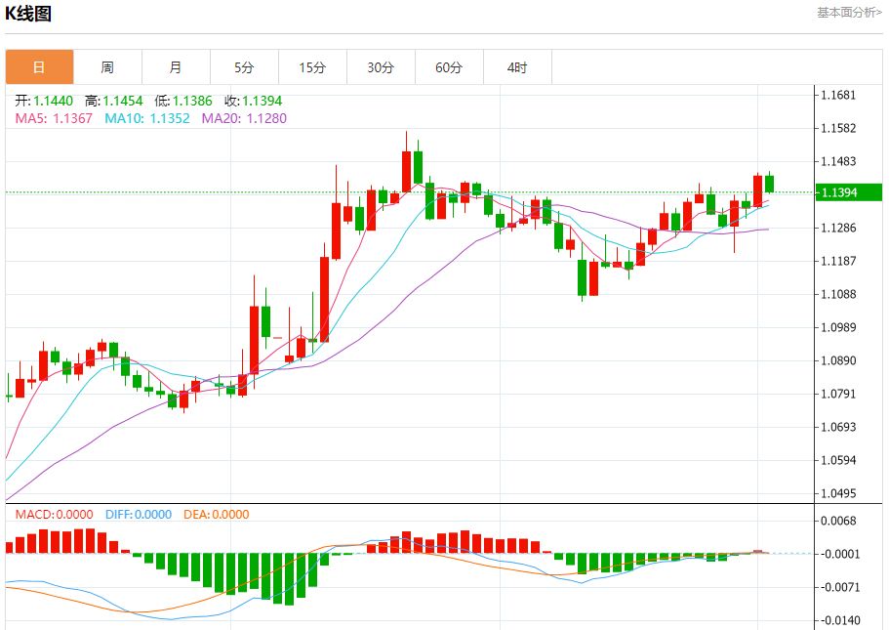889x630 pixels.
Task: Click the DEA value label
Action: point(215,515)
